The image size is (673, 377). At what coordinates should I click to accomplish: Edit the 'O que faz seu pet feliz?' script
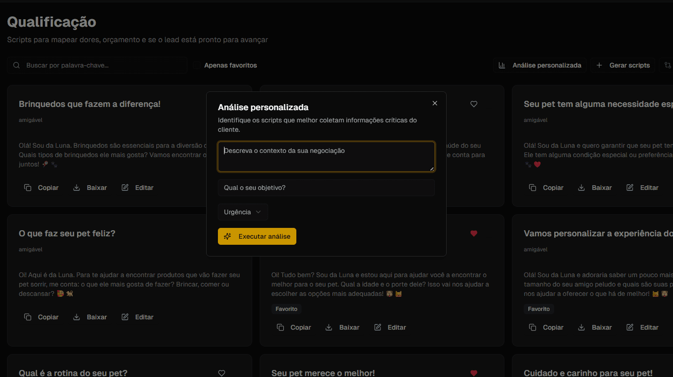[x=138, y=317]
